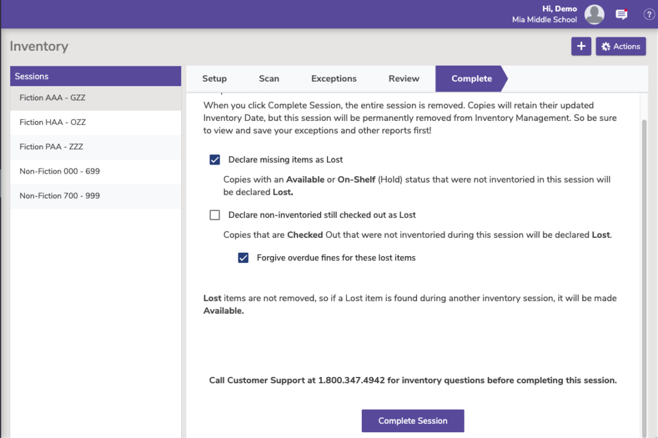Click the user profile avatar icon
The height and width of the screenshot is (438, 658).
pos(594,14)
